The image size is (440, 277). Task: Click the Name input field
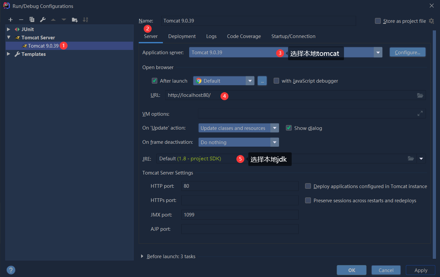click(x=259, y=20)
